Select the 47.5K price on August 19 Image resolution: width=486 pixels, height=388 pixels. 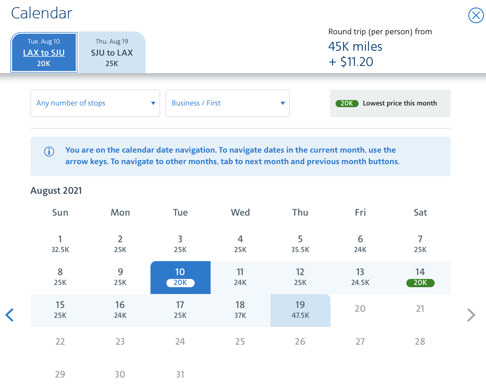click(300, 315)
